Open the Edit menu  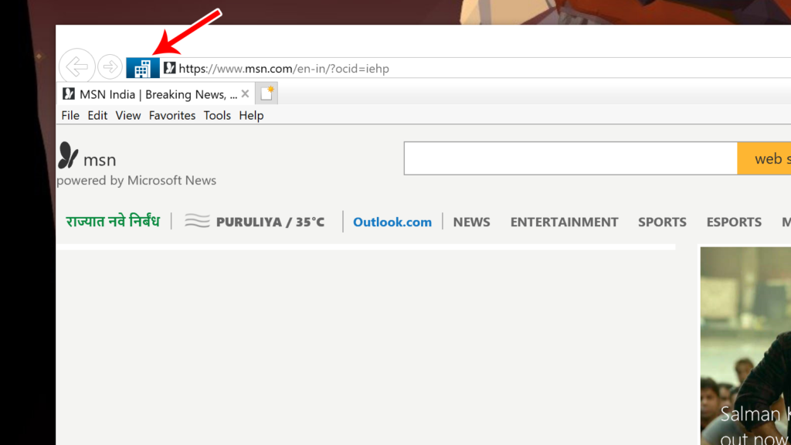pos(97,116)
